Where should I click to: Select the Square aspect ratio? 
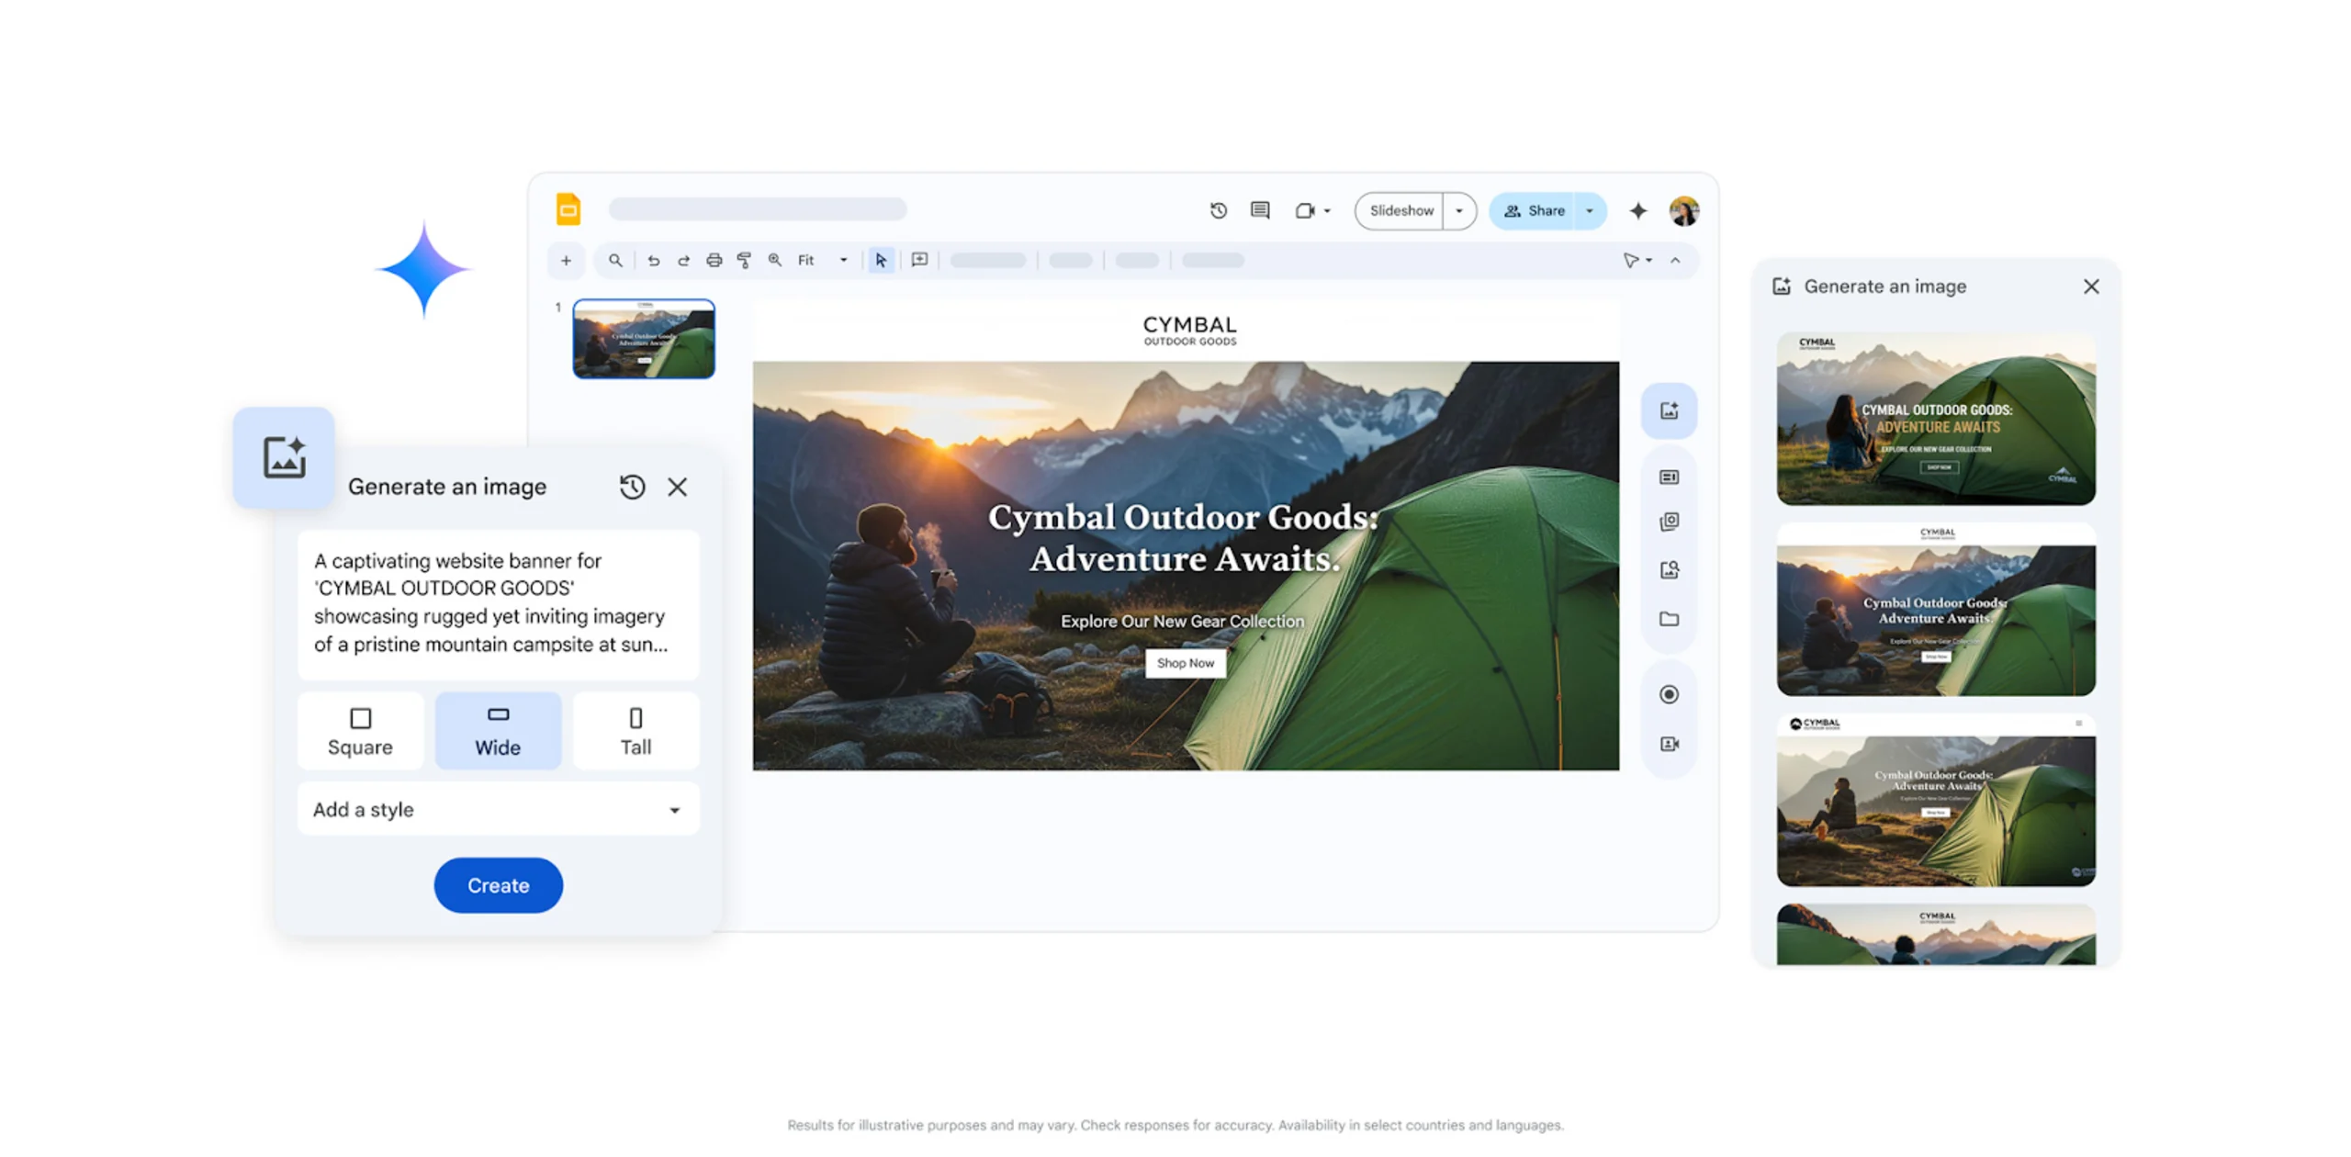(x=360, y=731)
